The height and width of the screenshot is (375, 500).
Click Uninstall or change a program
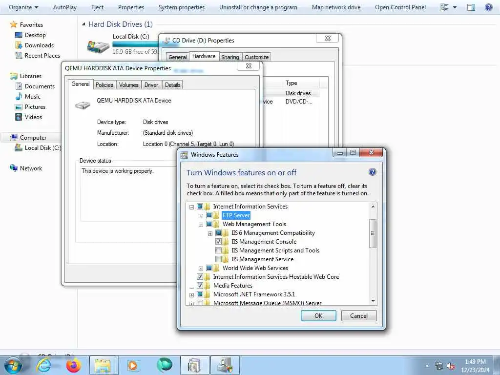click(258, 7)
